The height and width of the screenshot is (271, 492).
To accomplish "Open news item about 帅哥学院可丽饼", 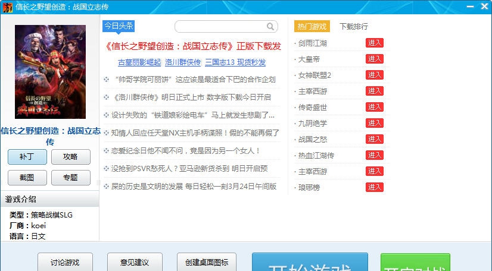I will pos(195,80).
